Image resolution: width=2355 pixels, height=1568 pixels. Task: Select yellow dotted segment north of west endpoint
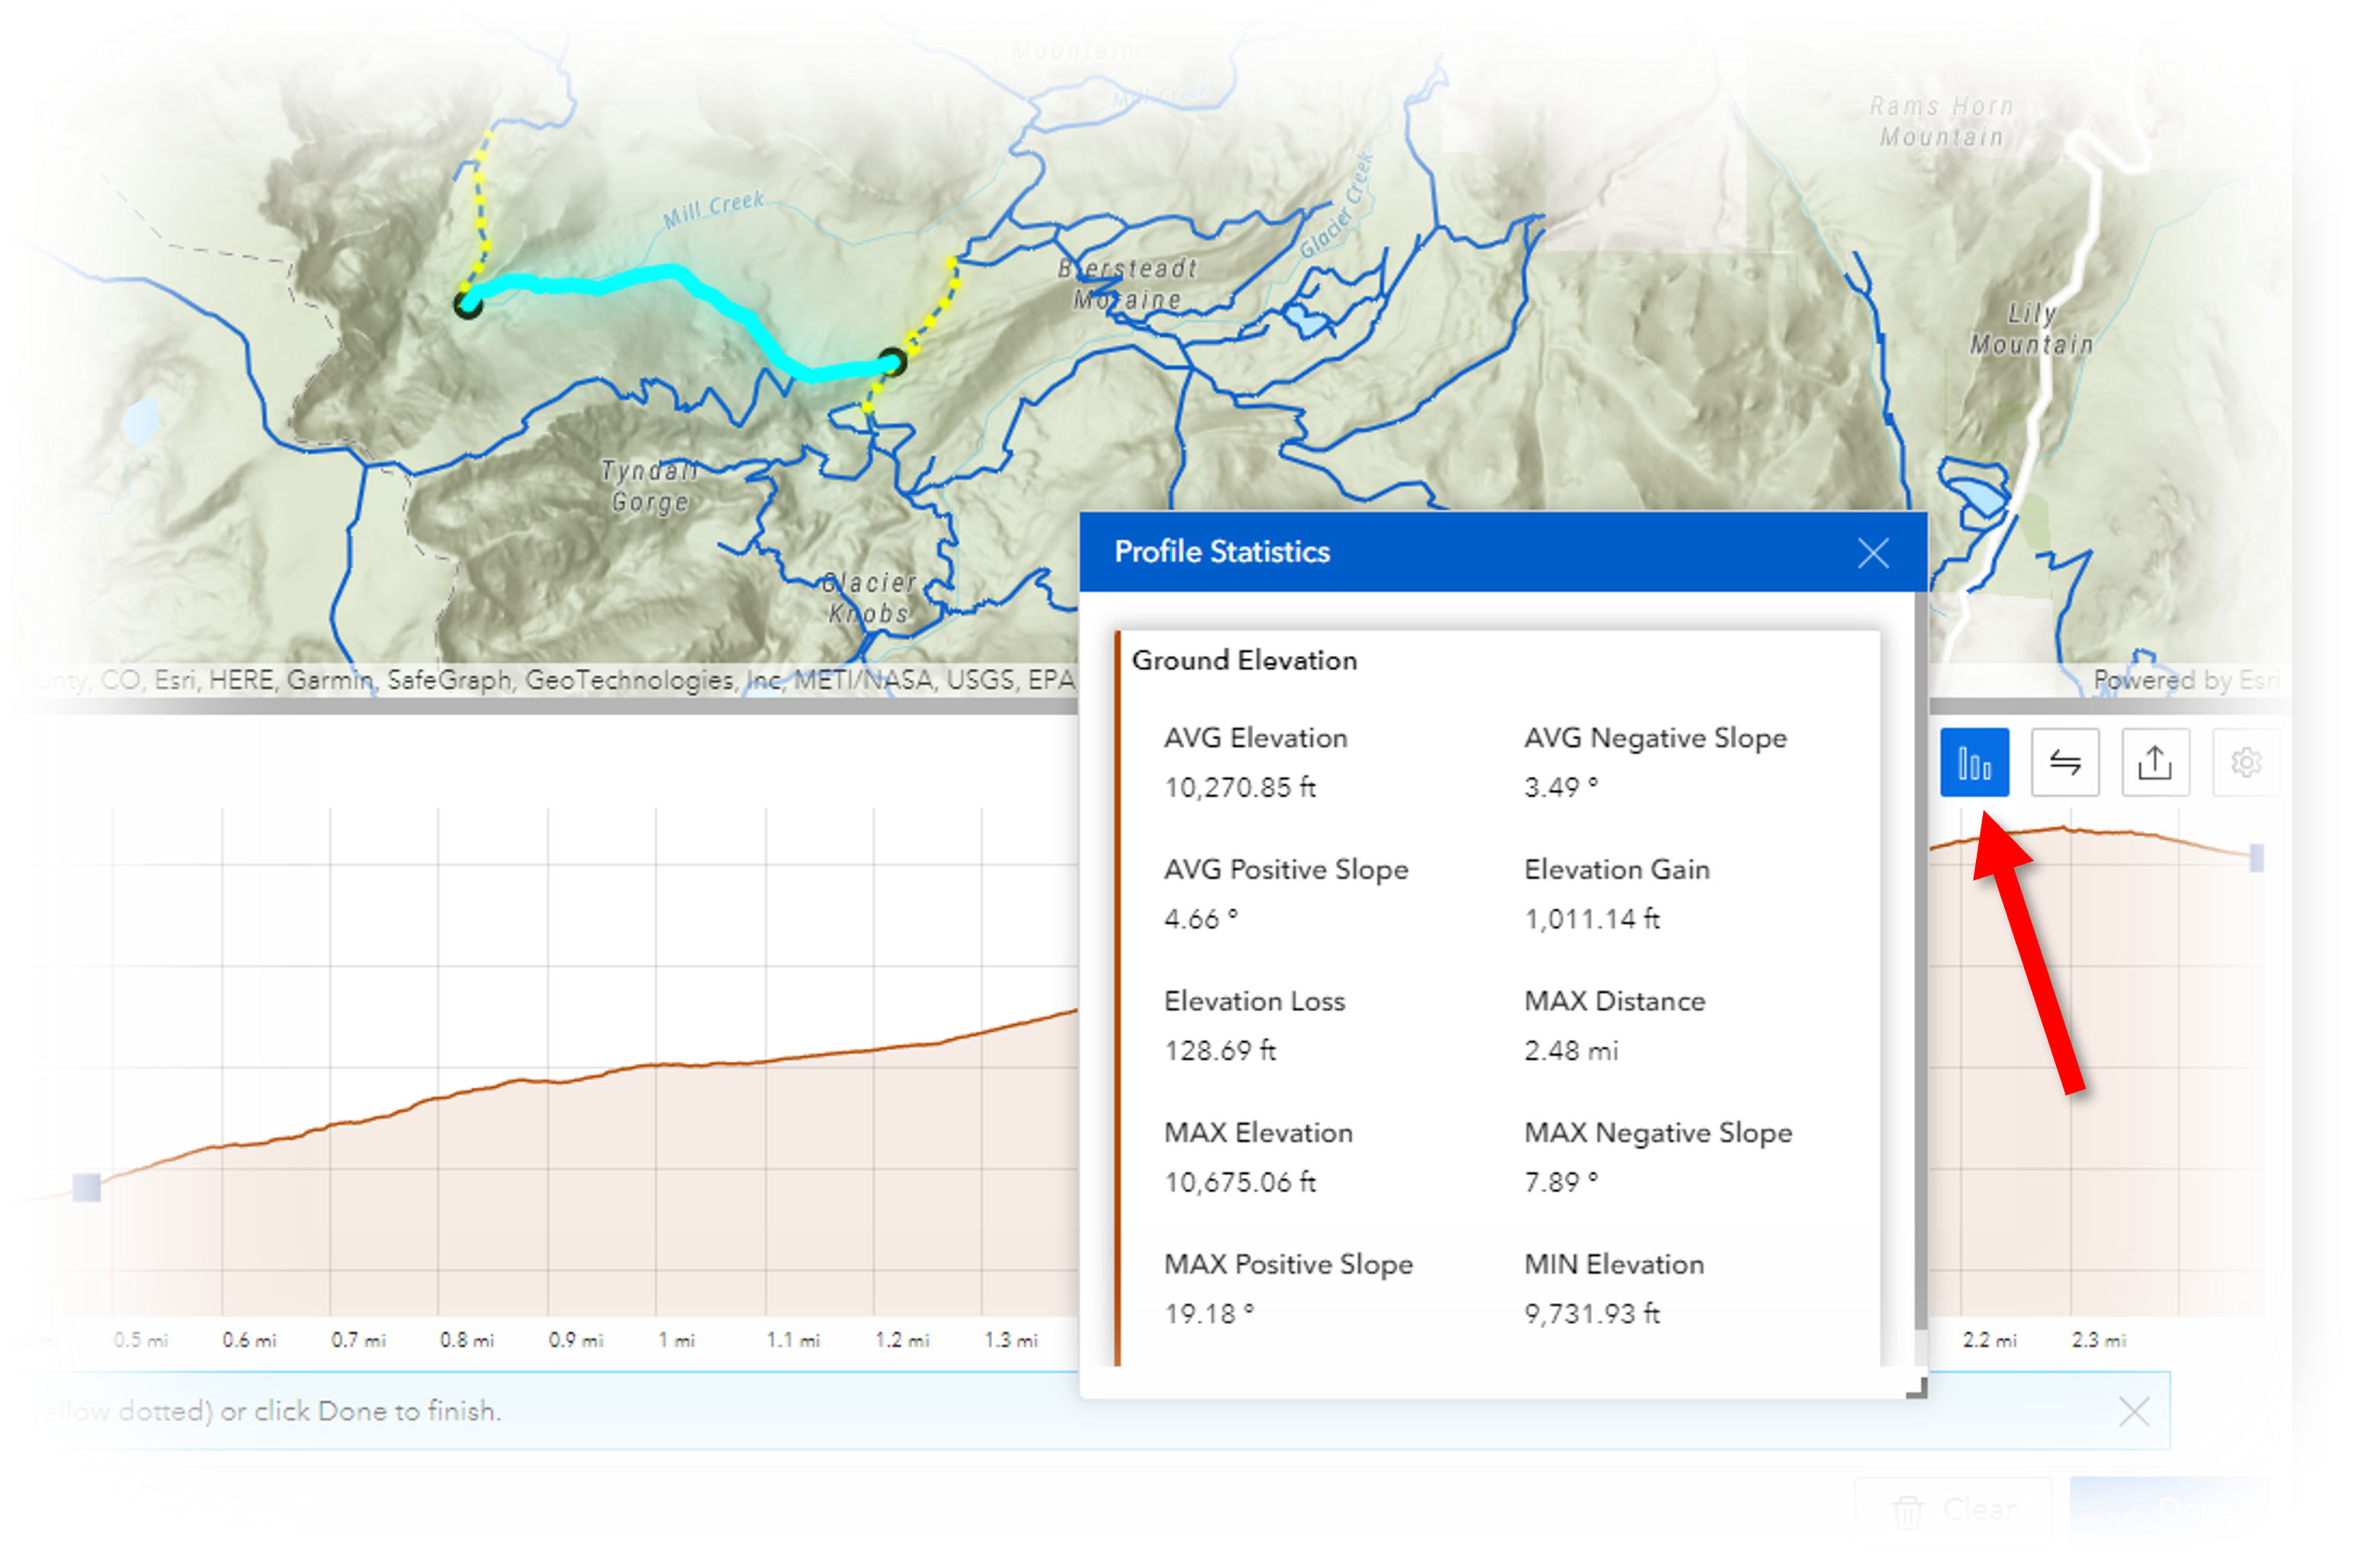point(480,200)
